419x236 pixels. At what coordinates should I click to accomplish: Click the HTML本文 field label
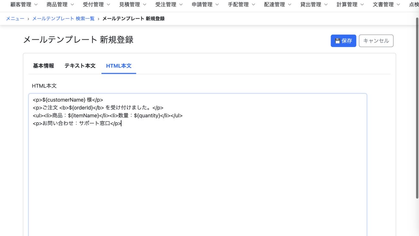click(x=44, y=86)
